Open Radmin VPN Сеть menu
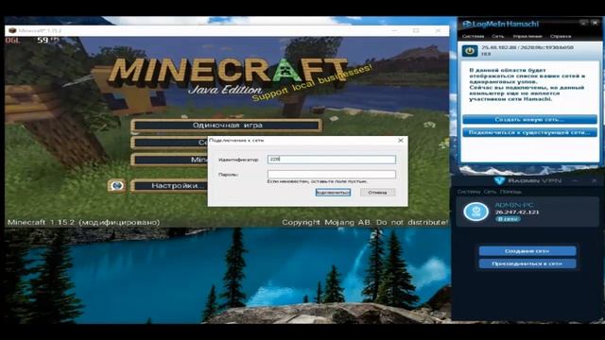This screenshot has height=340, width=605. (490, 192)
